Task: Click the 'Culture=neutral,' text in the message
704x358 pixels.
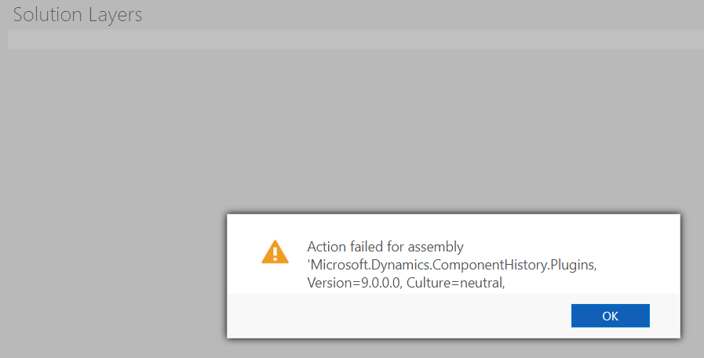Action: pyautogui.click(x=456, y=283)
